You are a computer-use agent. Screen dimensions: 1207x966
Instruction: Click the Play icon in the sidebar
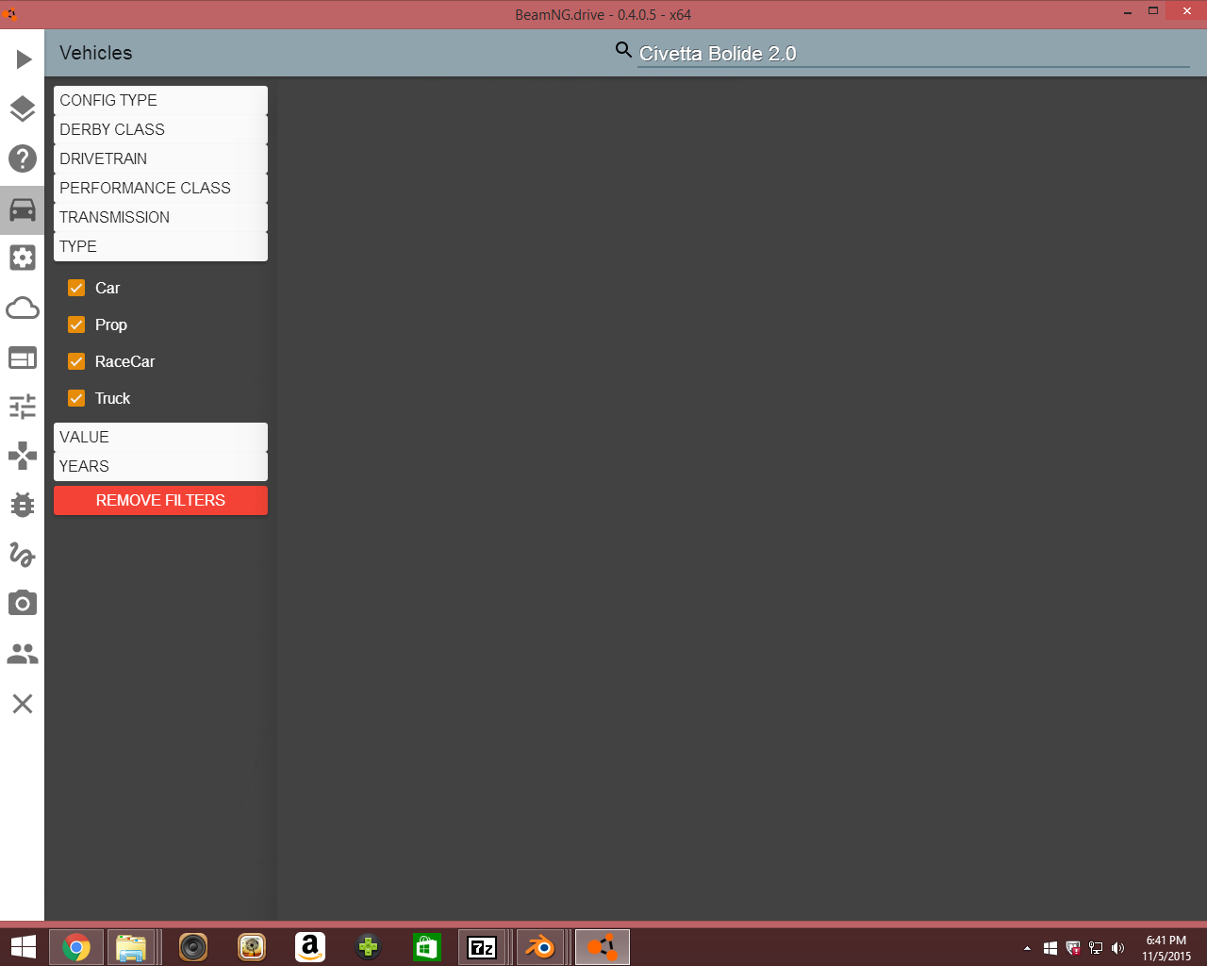[x=23, y=59]
